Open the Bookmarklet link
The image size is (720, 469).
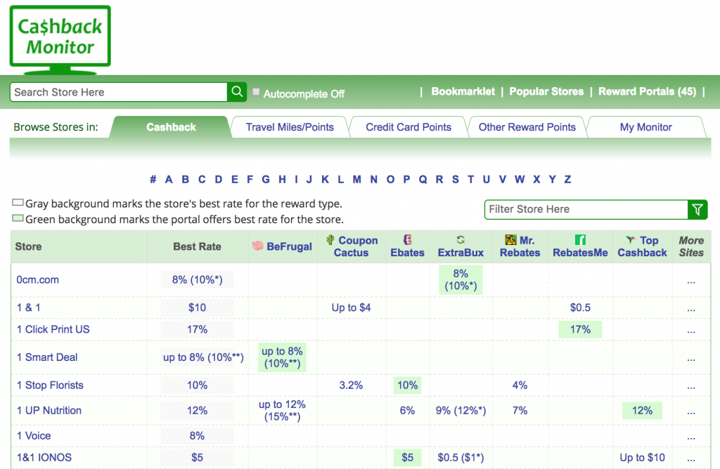[x=463, y=91]
